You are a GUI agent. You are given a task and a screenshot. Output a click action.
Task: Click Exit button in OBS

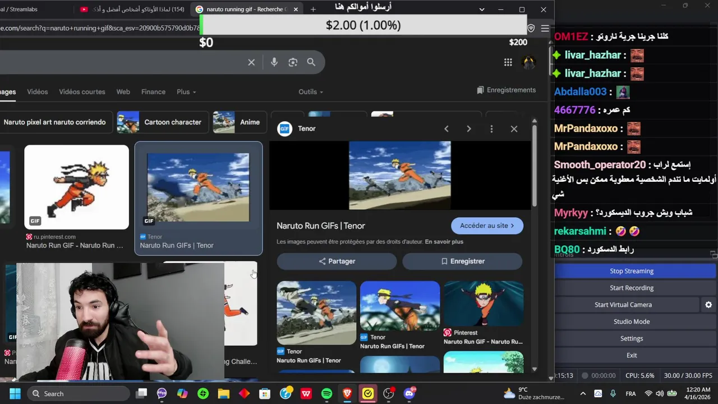pyautogui.click(x=632, y=355)
